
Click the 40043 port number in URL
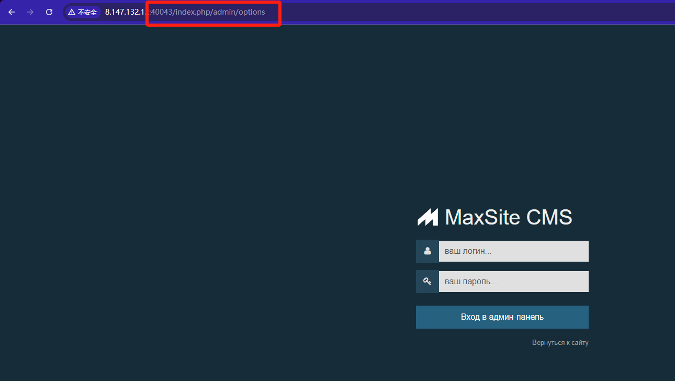pos(161,12)
